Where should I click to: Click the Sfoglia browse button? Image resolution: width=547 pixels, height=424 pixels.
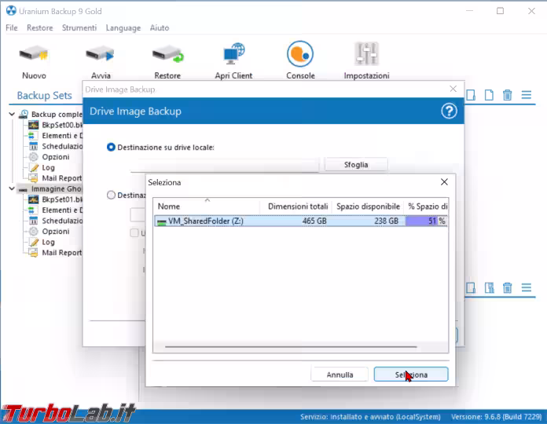click(356, 164)
